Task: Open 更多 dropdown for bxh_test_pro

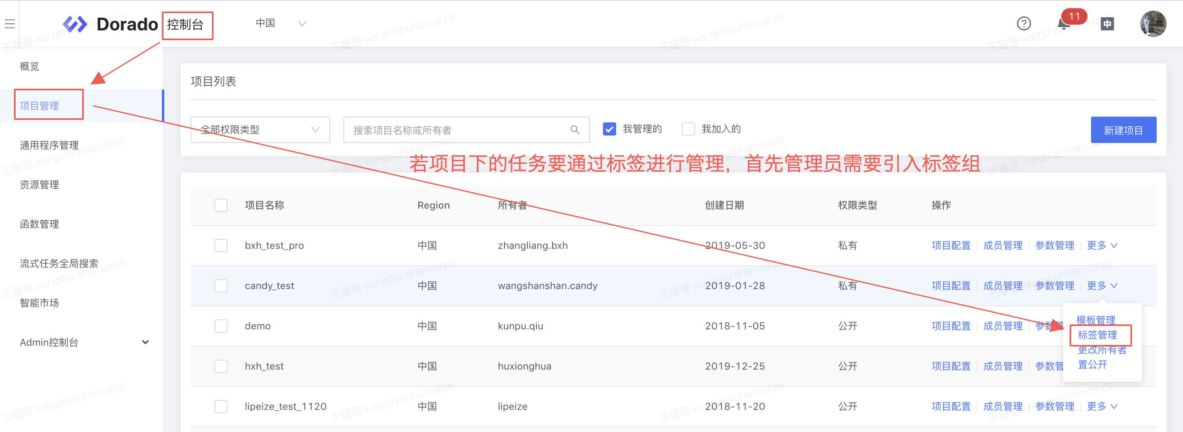Action: point(1101,246)
